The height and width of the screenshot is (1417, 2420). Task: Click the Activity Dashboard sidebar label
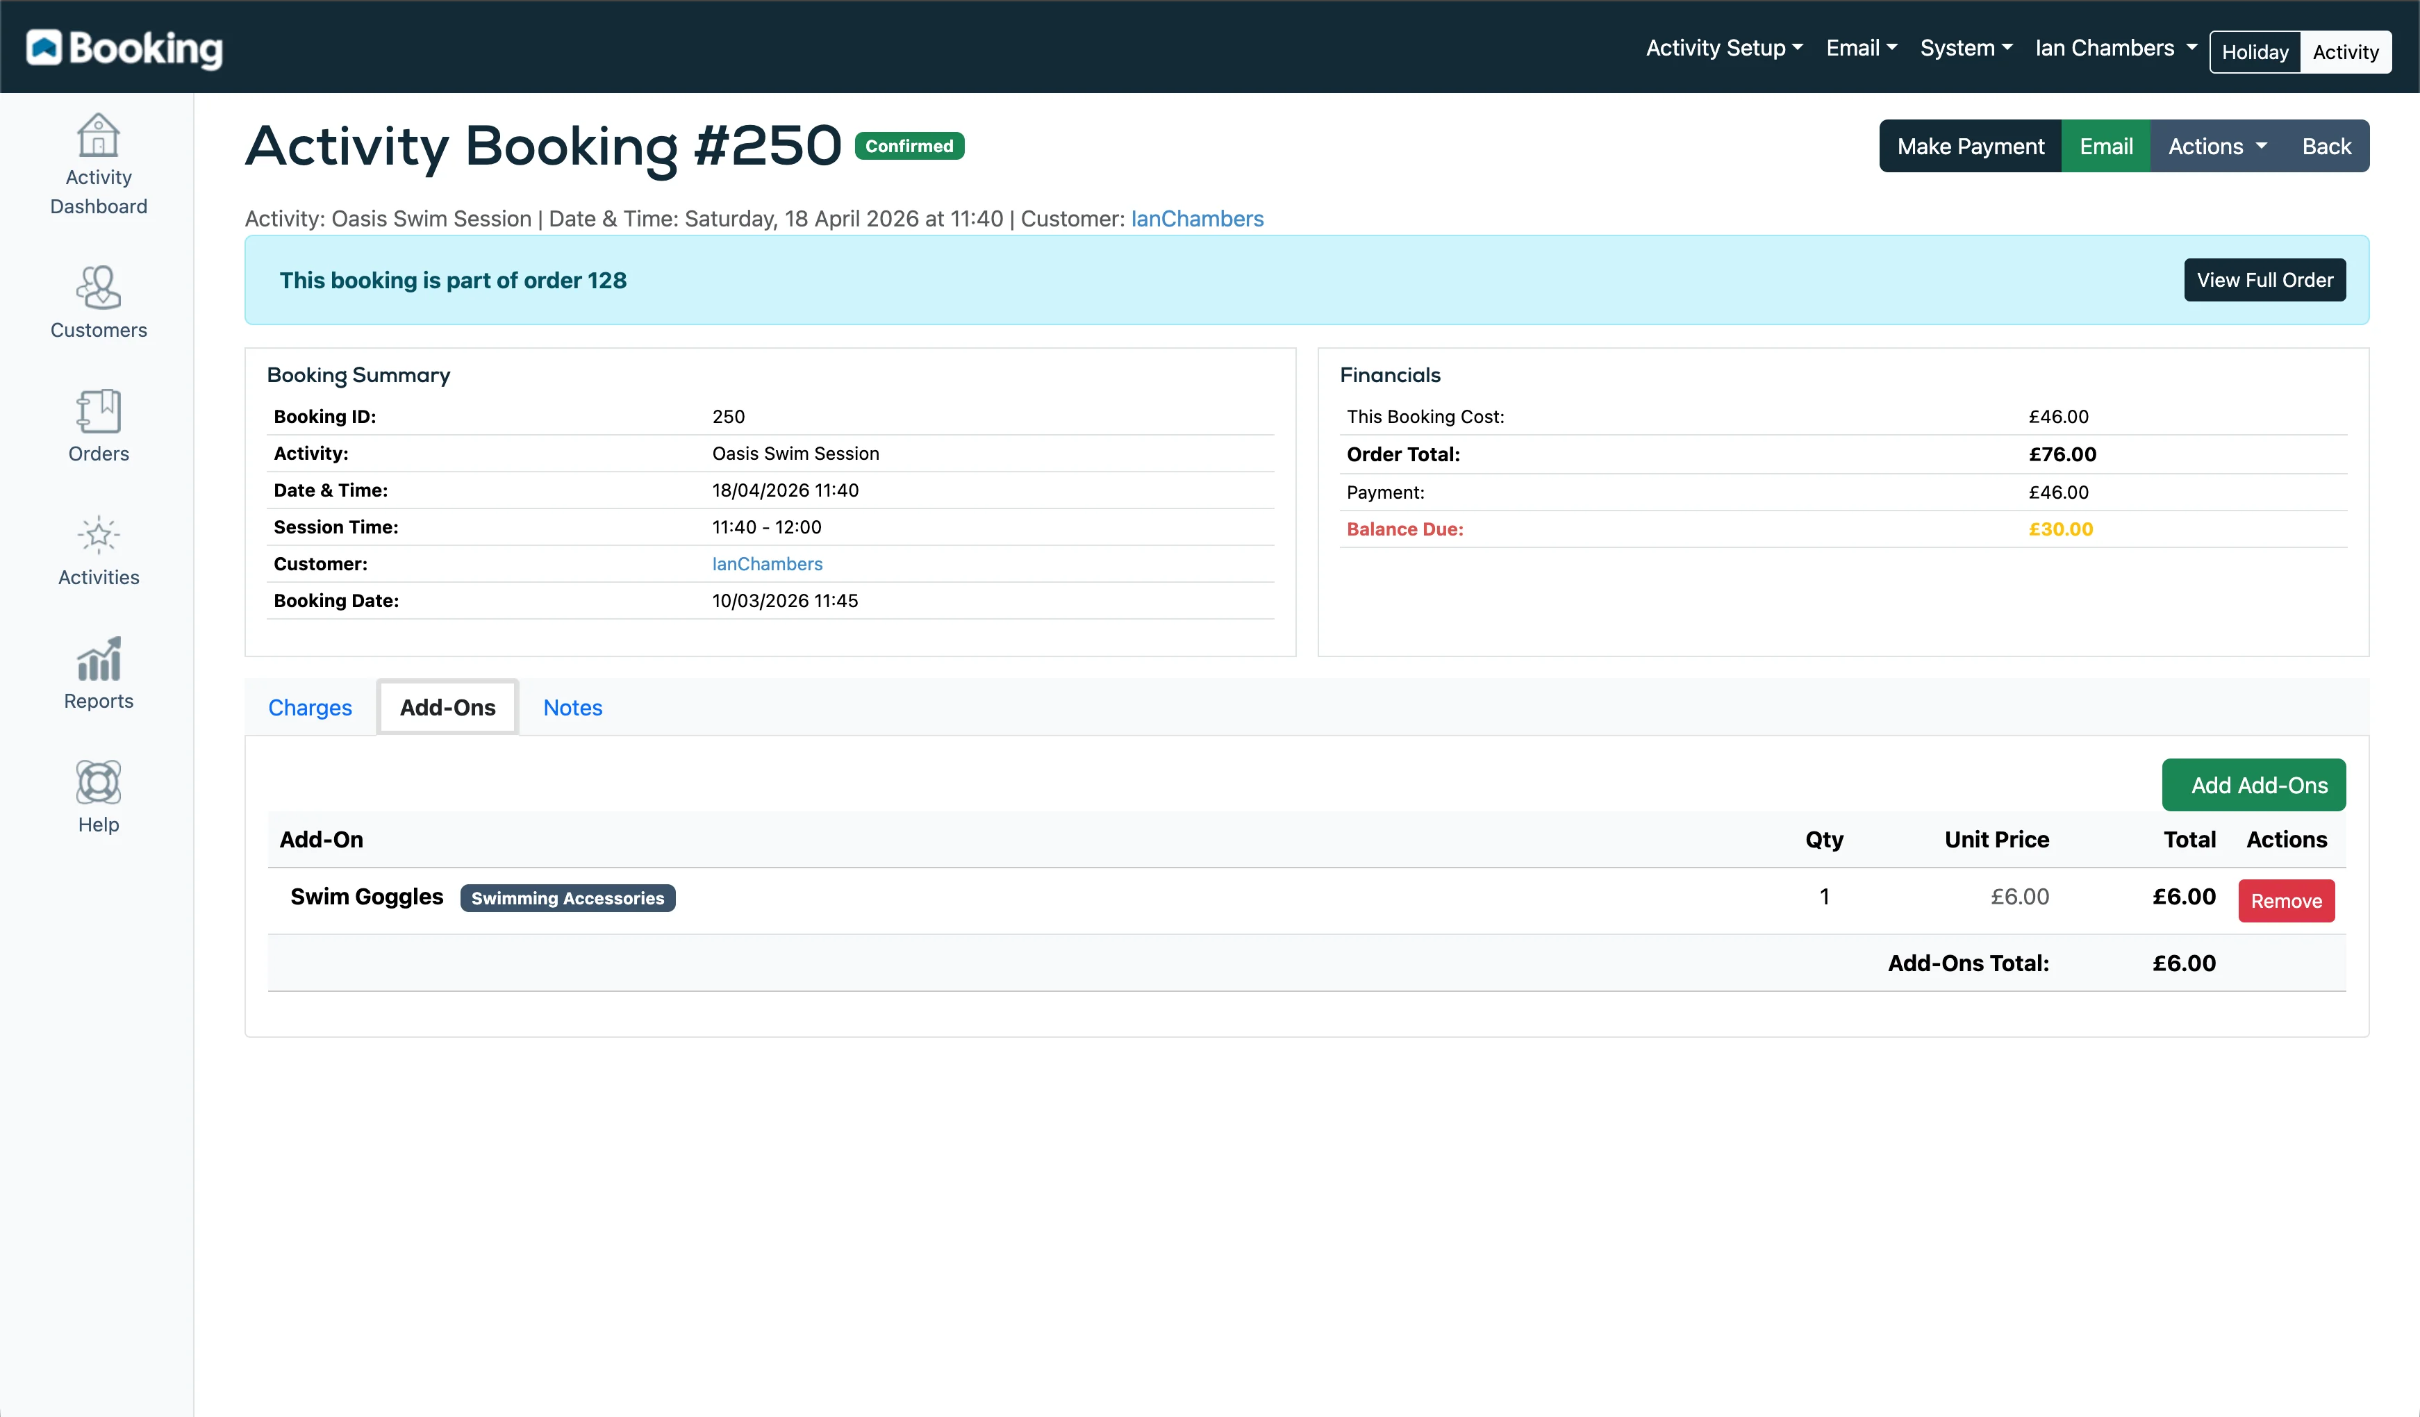pyautogui.click(x=98, y=191)
